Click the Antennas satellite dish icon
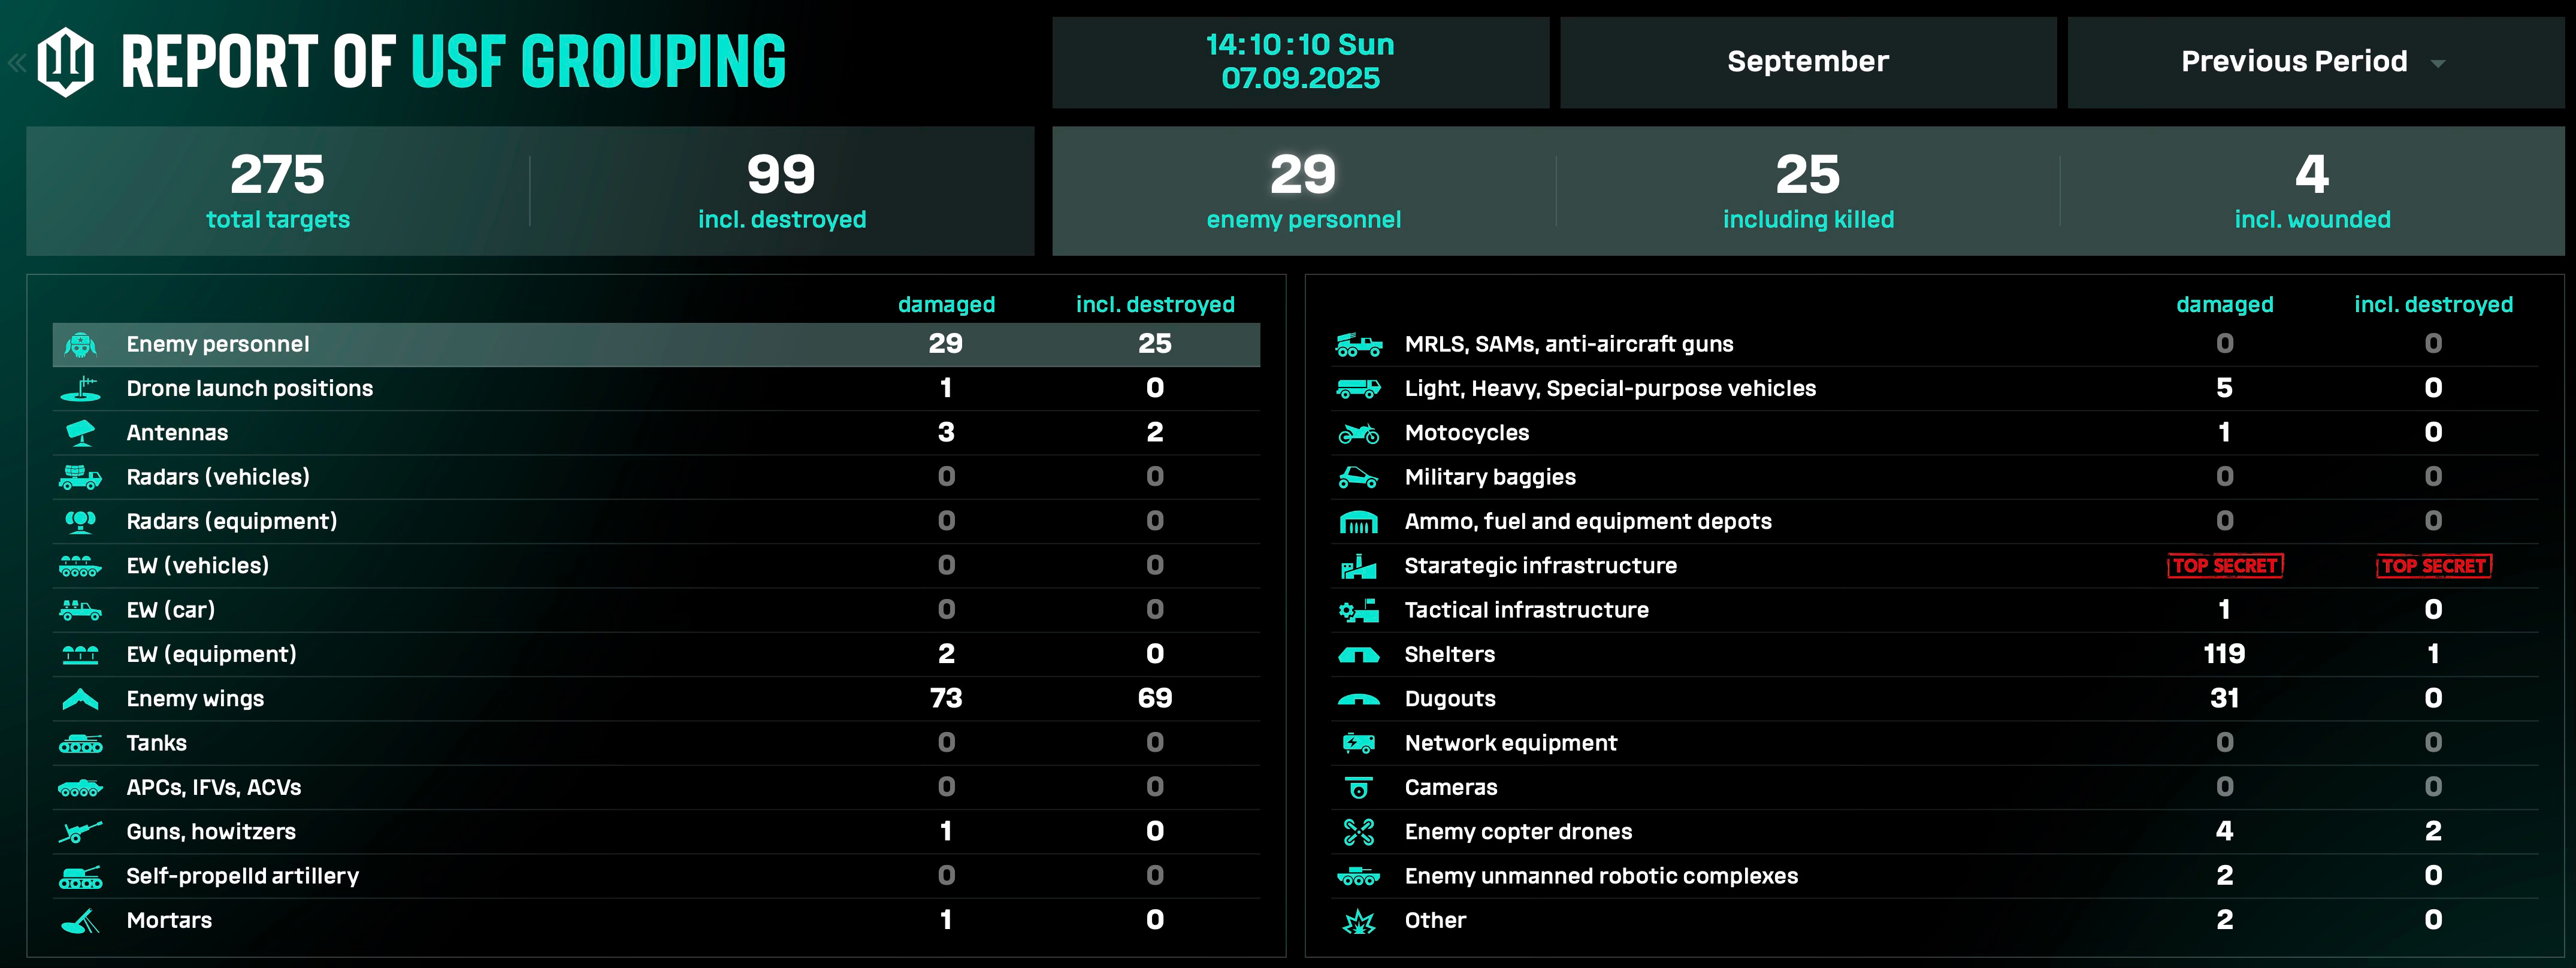 80,433
